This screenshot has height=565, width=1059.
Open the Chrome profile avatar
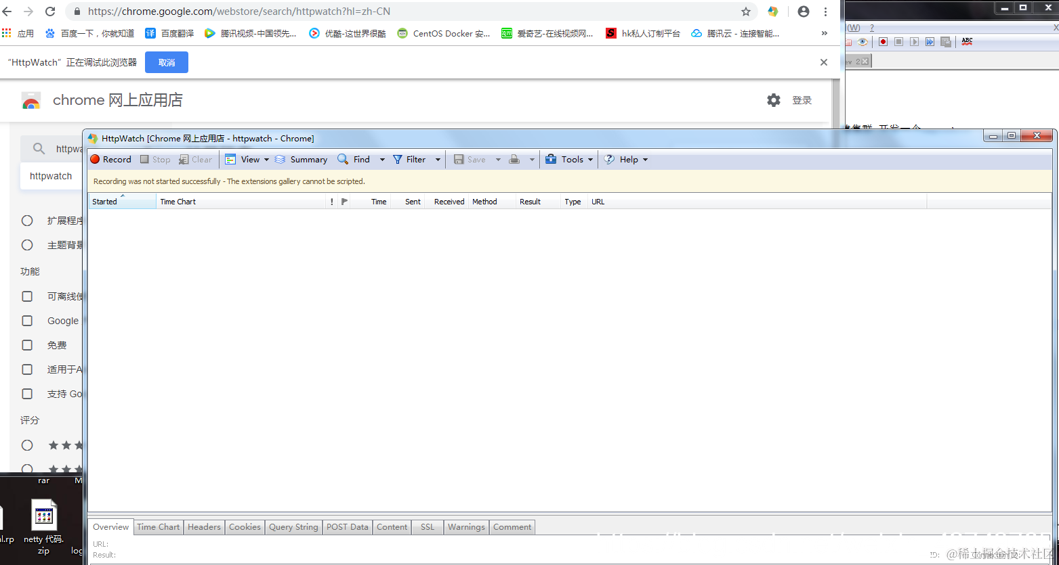click(804, 12)
